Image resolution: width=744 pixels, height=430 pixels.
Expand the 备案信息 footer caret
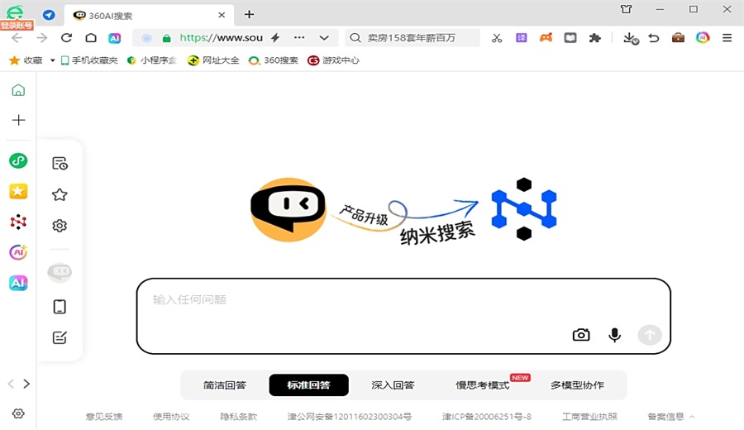tap(692, 417)
